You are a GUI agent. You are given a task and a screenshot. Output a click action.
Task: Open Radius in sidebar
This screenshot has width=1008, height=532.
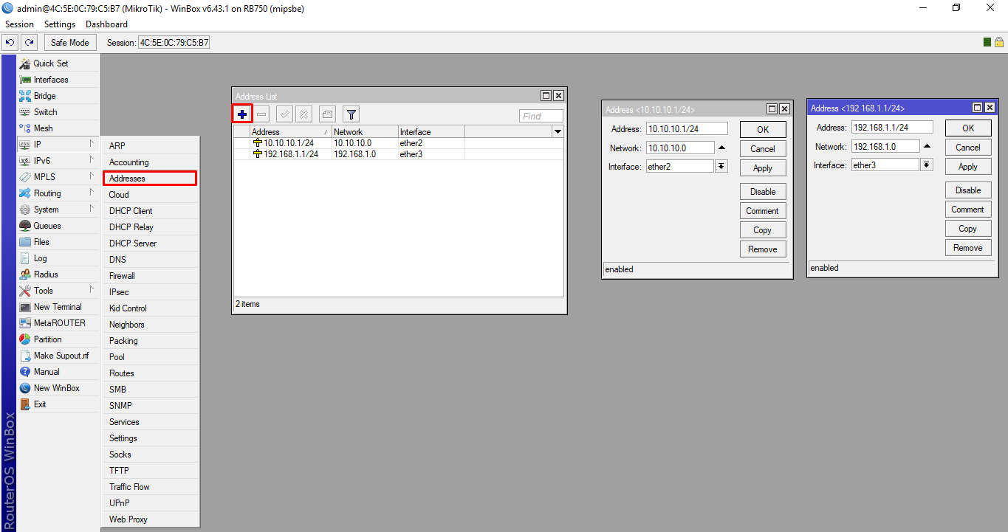(x=58, y=274)
